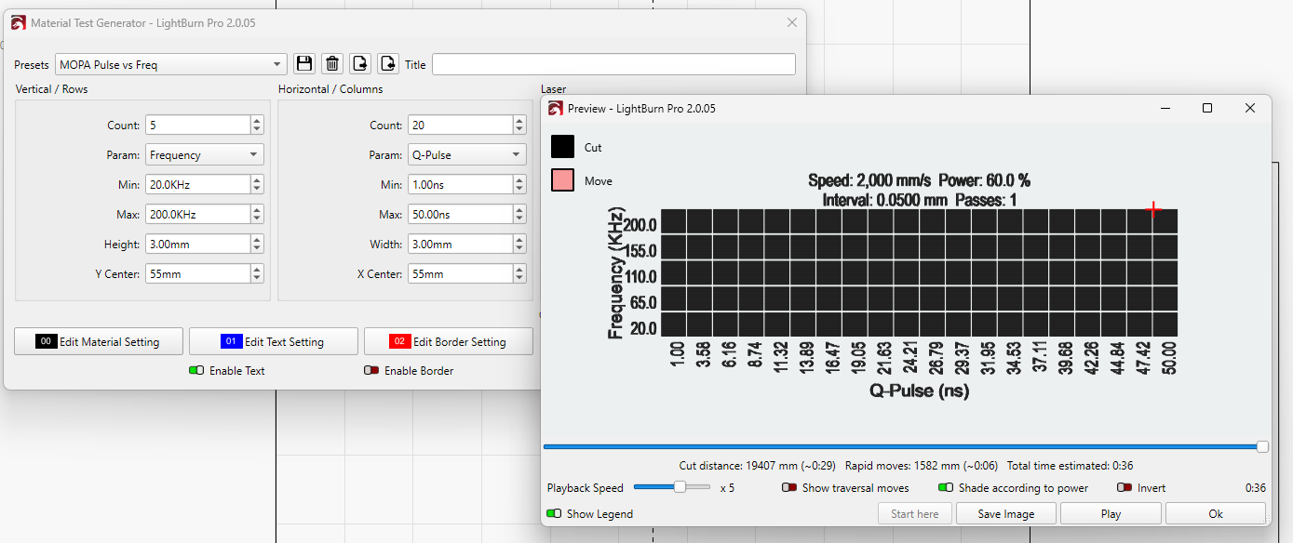The width and height of the screenshot is (1293, 543).
Task: Click the red 02 layer icon in Edit Border Setting
Action: 399,341
